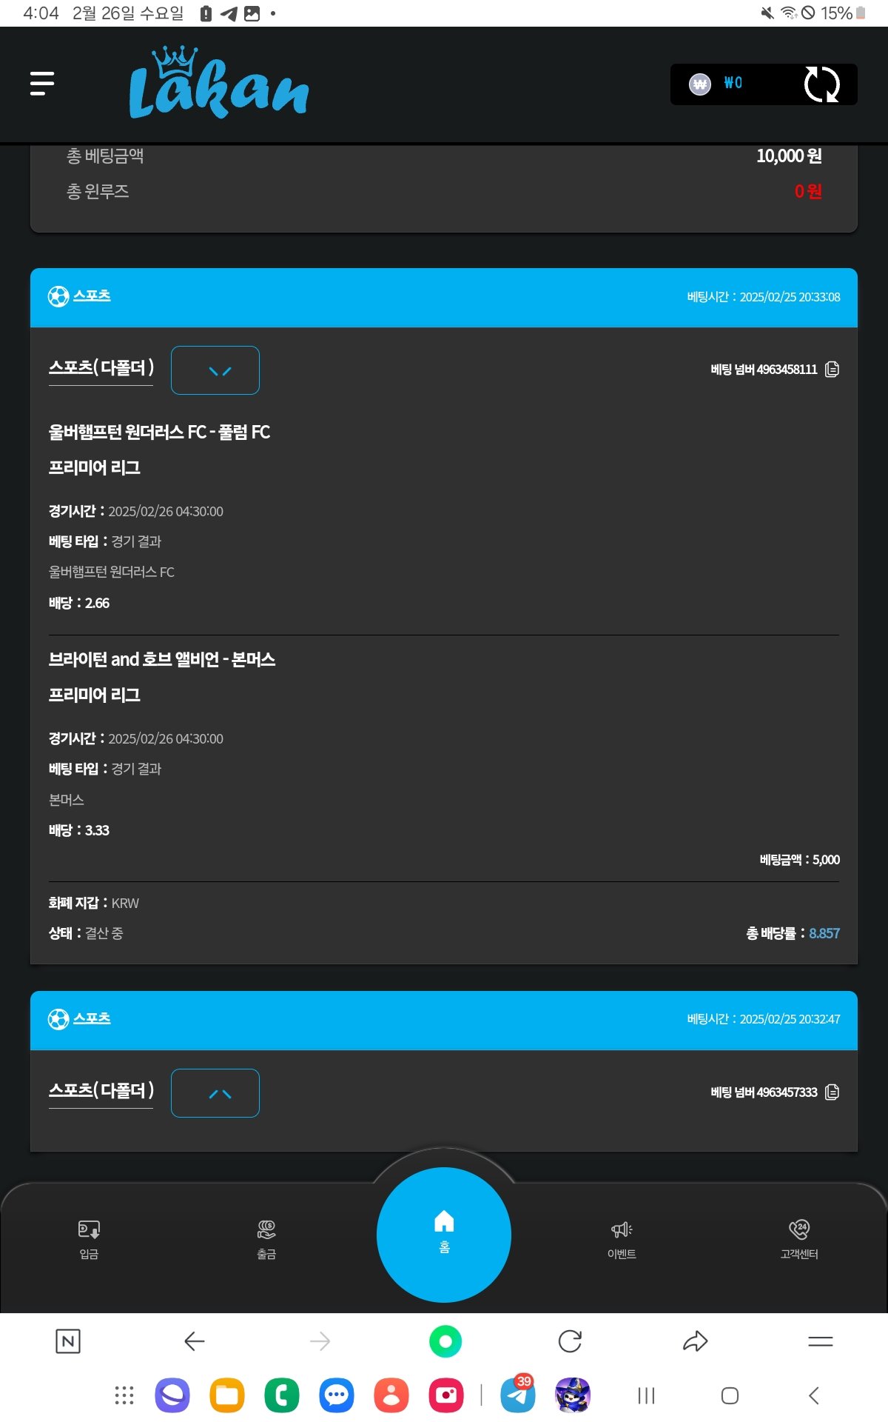
Task: Copy bet number 4963458111
Action: pos(832,369)
